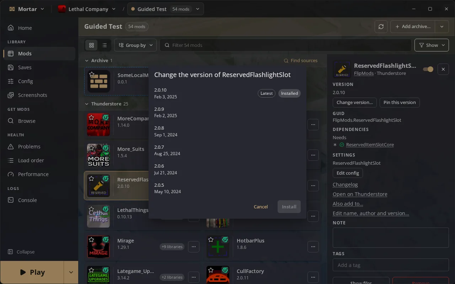Click the Edit config button
This screenshot has height=284, width=455.
348,173
